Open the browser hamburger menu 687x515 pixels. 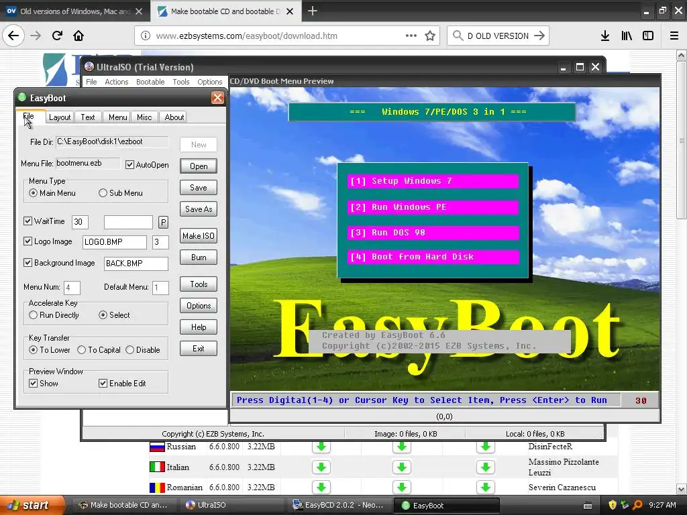point(674,36)
